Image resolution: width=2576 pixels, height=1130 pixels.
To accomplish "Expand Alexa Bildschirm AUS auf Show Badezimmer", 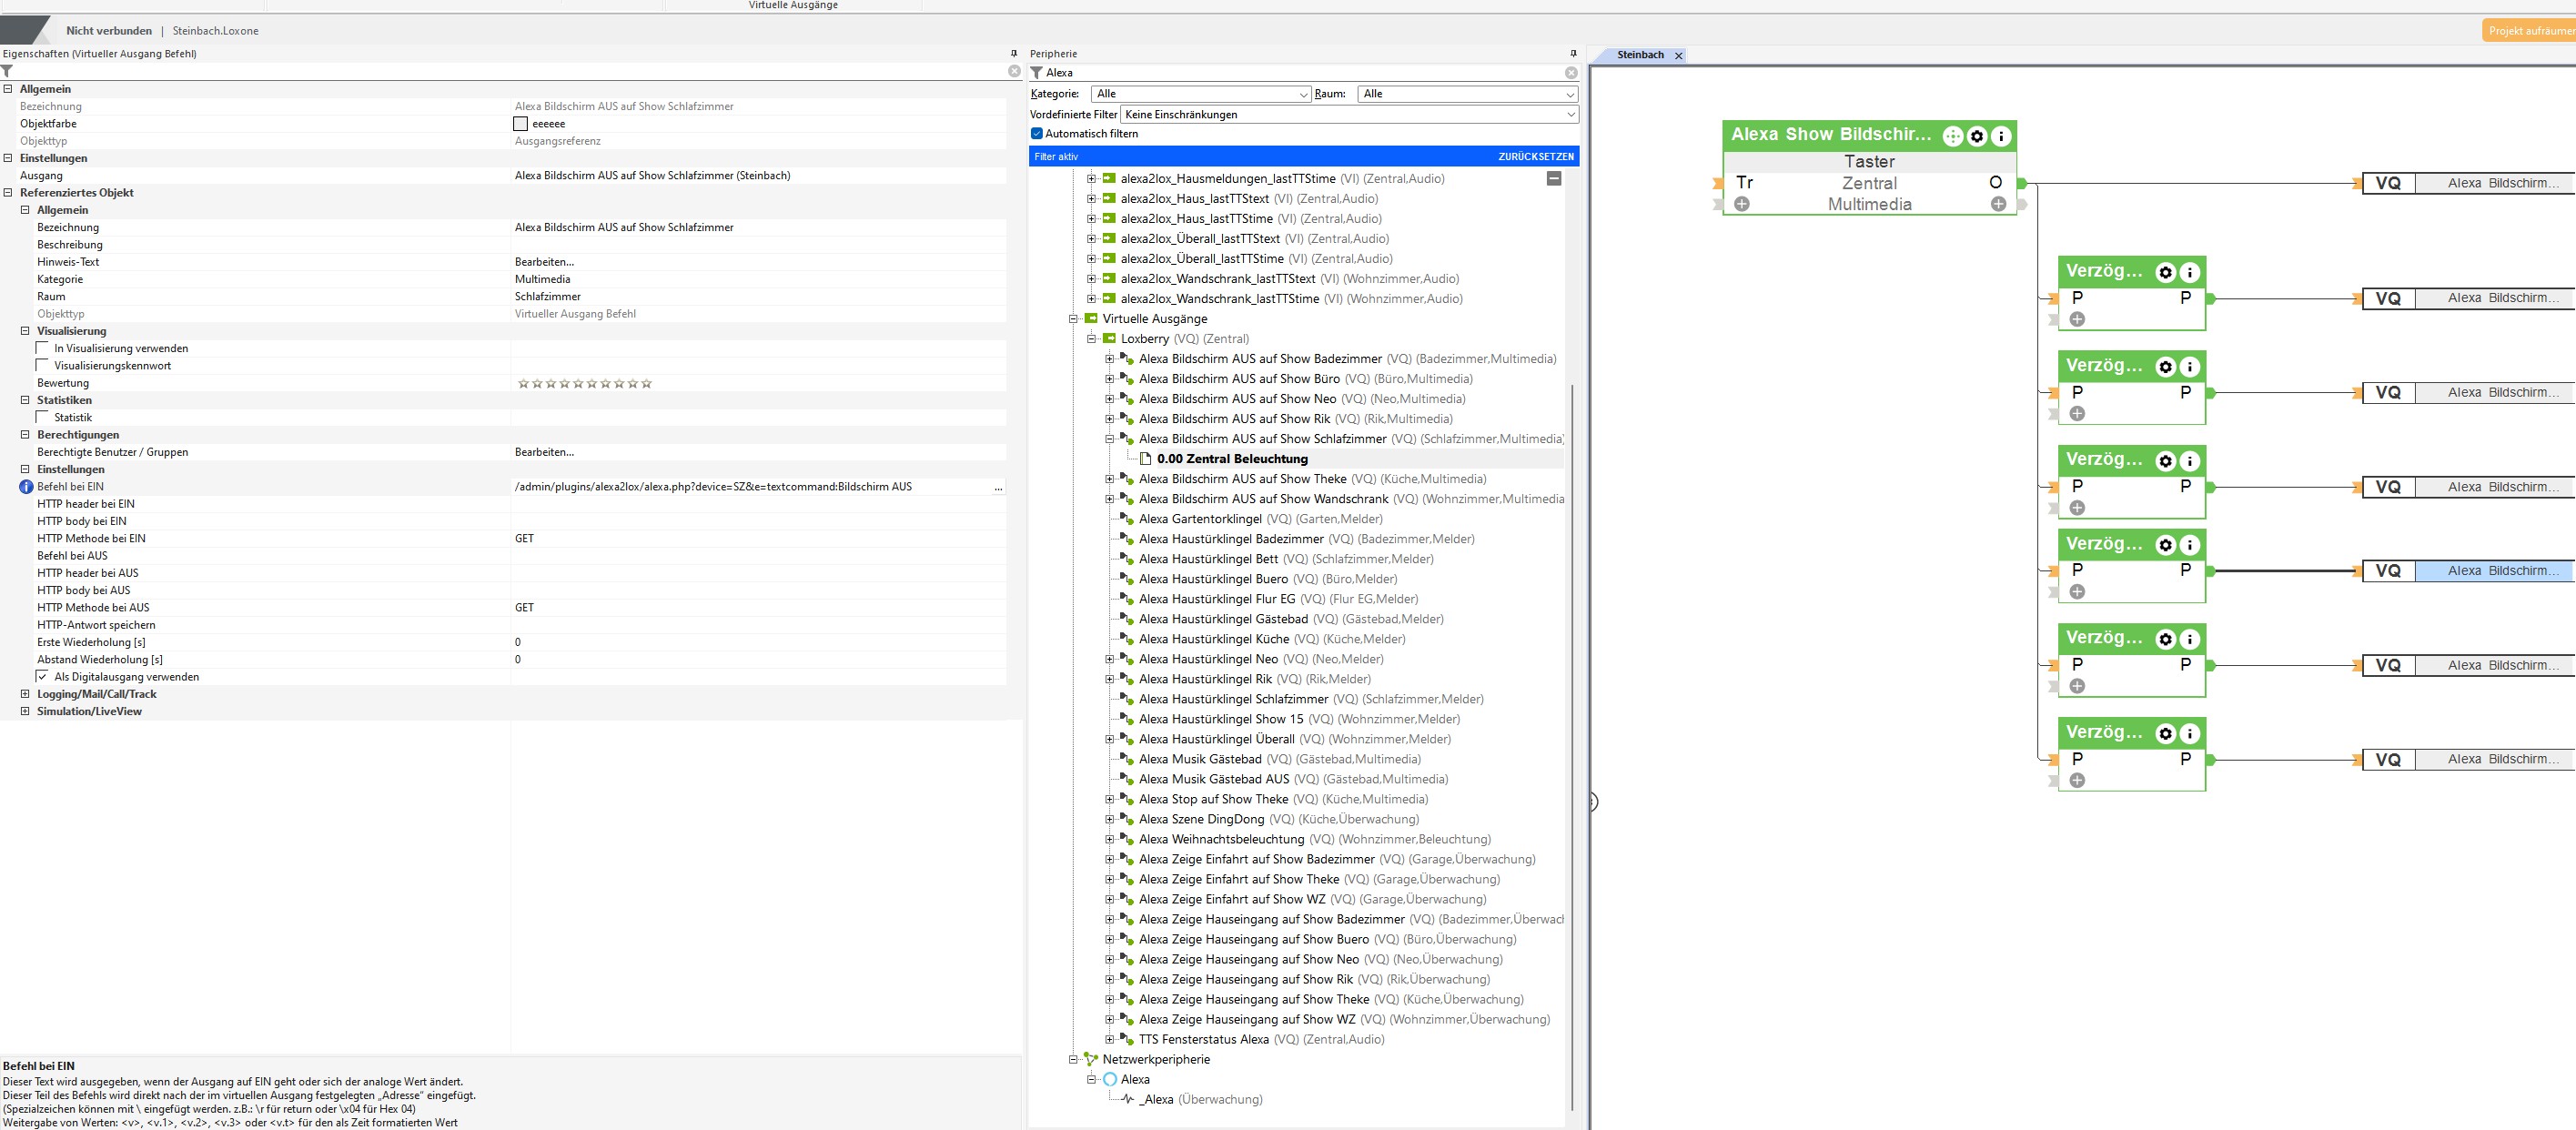I will click(x=1109, y=359).
